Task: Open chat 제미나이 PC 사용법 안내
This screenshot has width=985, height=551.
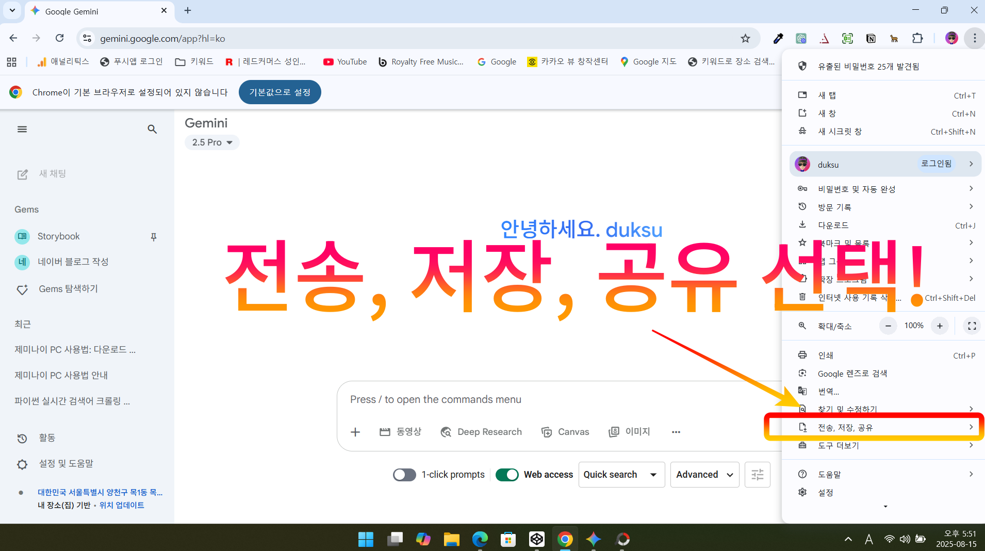Action: [x=61, y=376]
